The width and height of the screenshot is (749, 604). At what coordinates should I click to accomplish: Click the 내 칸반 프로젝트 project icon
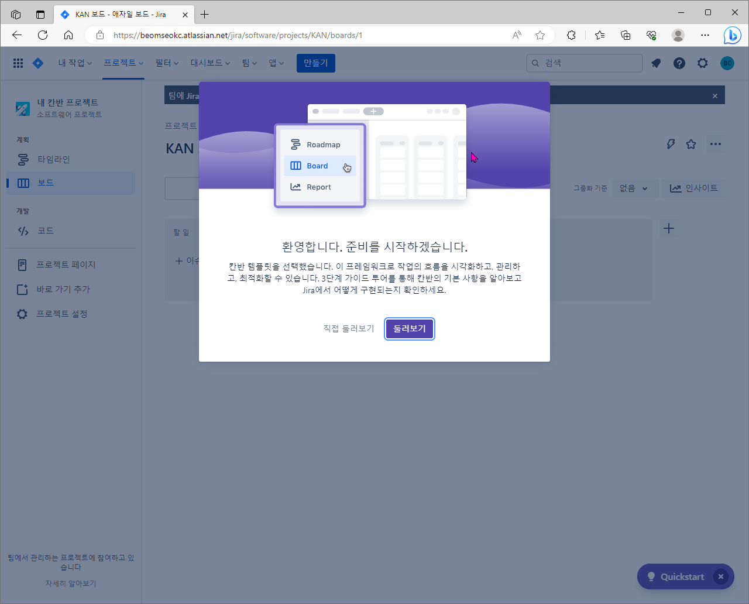pyautogui.click(x=23, y=108)
